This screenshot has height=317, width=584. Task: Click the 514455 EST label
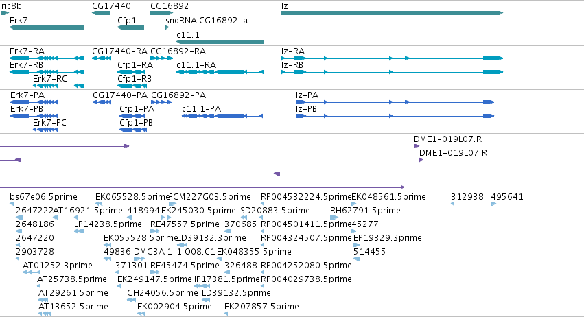[x=369, y=252]
